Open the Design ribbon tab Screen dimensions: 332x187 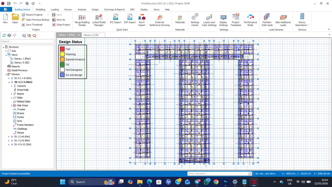tap(95, 9)
